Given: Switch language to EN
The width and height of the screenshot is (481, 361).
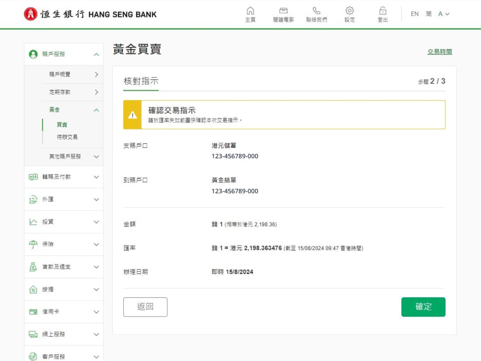Looking at the screenshot, I should tap(415, 14).
